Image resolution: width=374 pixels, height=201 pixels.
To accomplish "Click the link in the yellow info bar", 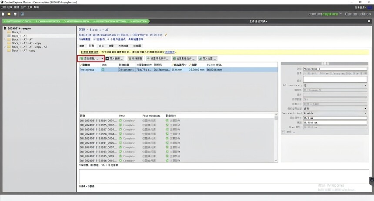I will point(170,52).
